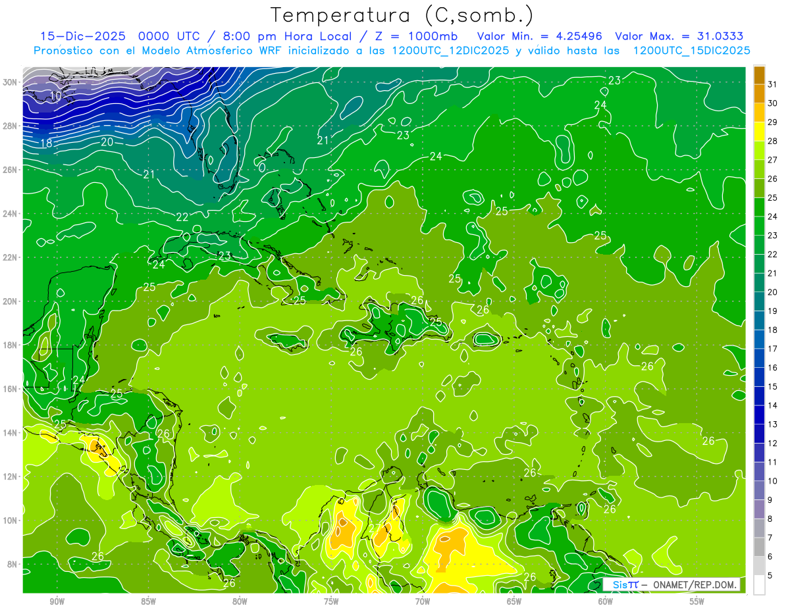Click the 80W longitude axis label
Image resolution: width=790 pixels, height=610 pixels.
pos(240,601)
